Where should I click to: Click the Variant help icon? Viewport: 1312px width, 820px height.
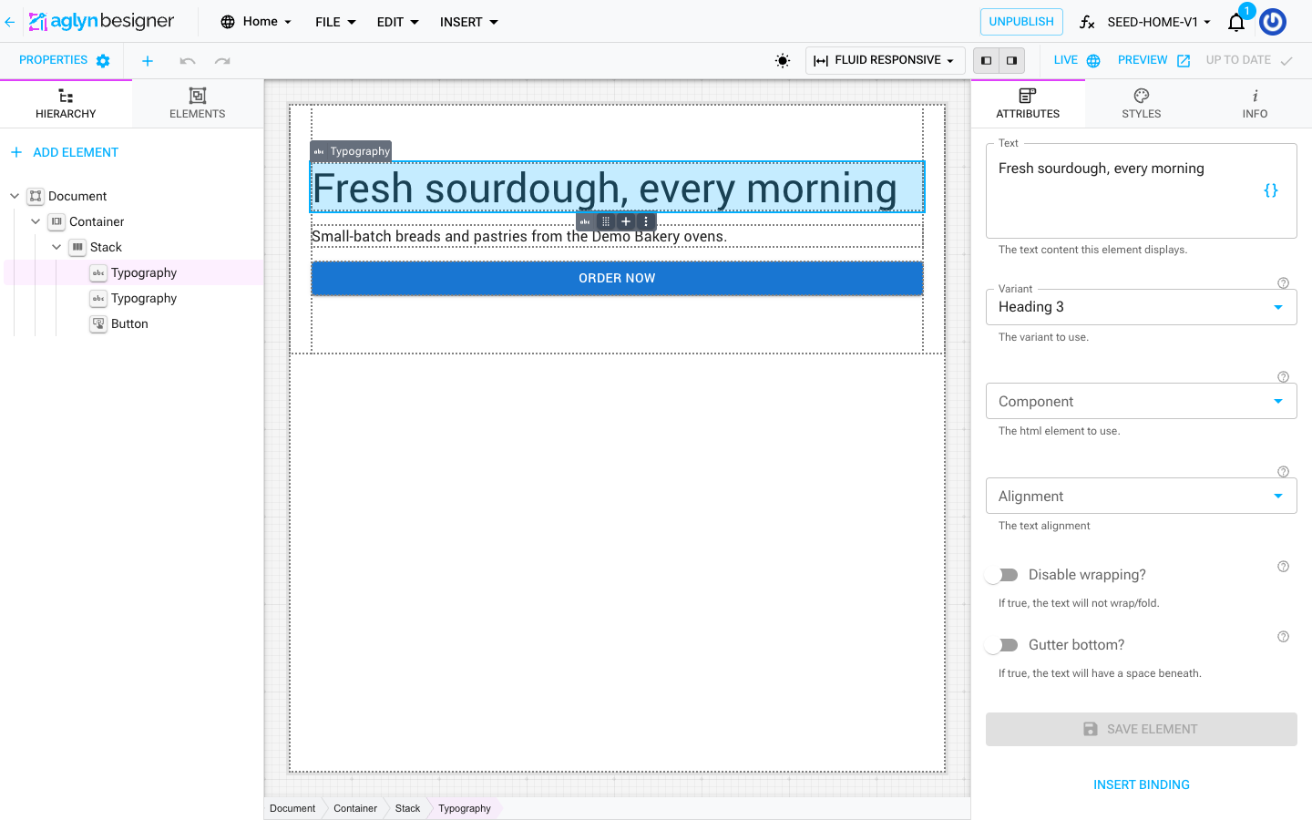click(1283, 282)
